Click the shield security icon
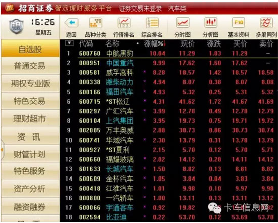The image size is (278, 223). pyautogui.click(x=16, y=26)
